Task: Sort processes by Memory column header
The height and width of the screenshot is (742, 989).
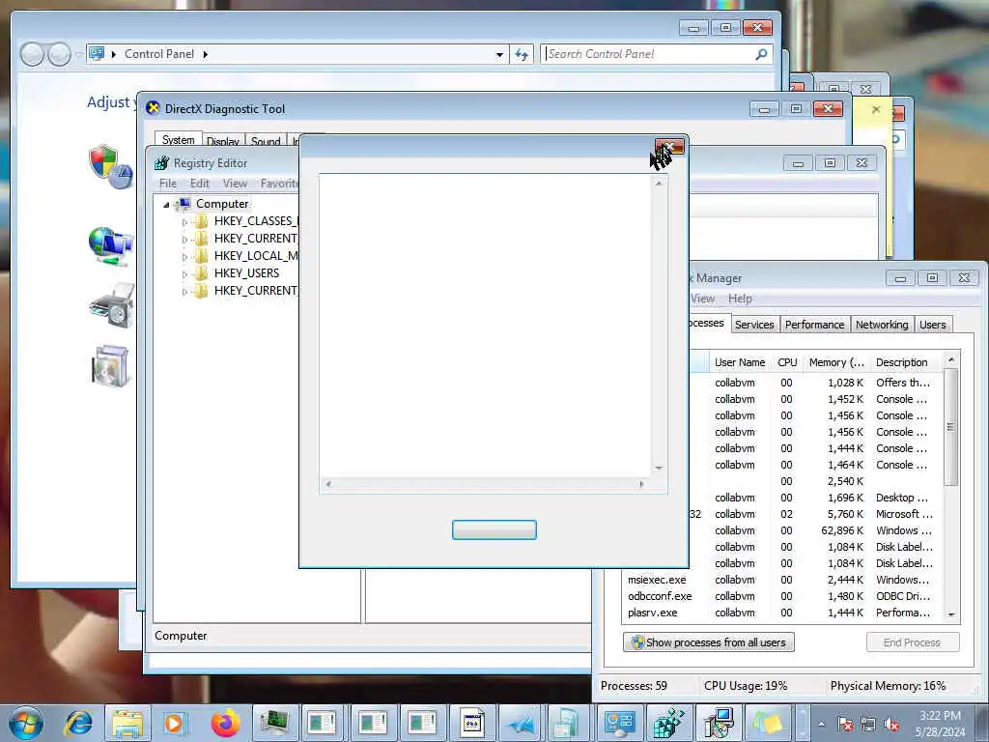Action: (x=836, y=362)
